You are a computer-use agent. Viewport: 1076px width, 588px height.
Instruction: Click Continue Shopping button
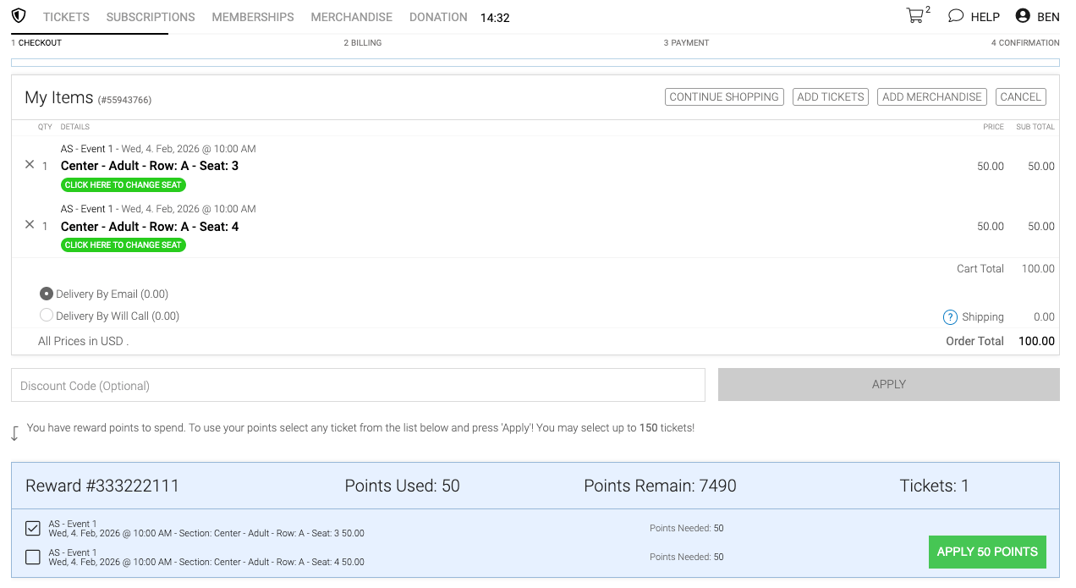coord(724,97)
